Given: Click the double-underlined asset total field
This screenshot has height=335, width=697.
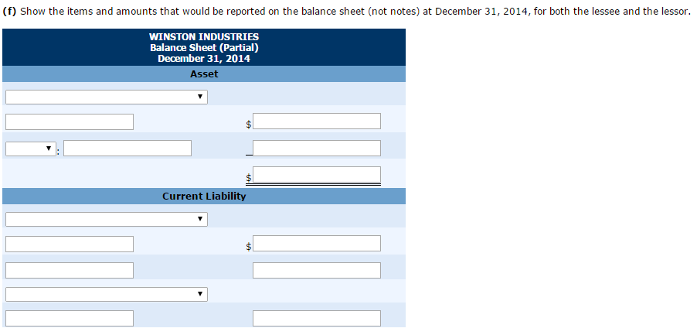Looking at the screenshot, I should (317, 174).
